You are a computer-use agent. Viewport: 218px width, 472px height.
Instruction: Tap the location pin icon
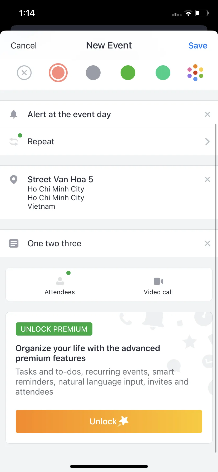click(x=14, y=180)
